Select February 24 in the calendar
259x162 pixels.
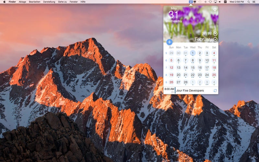click(207, 75)
